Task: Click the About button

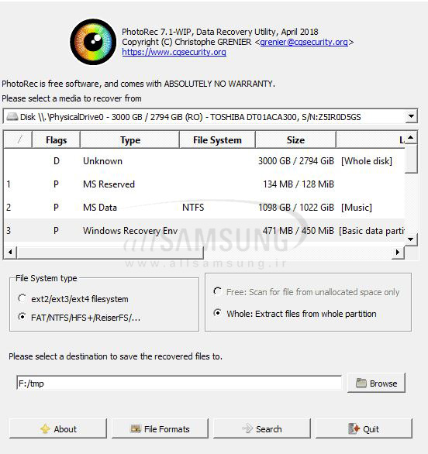Action: tap(58, 428)
